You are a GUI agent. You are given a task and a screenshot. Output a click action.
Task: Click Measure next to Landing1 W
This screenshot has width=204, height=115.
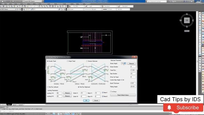click(67, 93)
